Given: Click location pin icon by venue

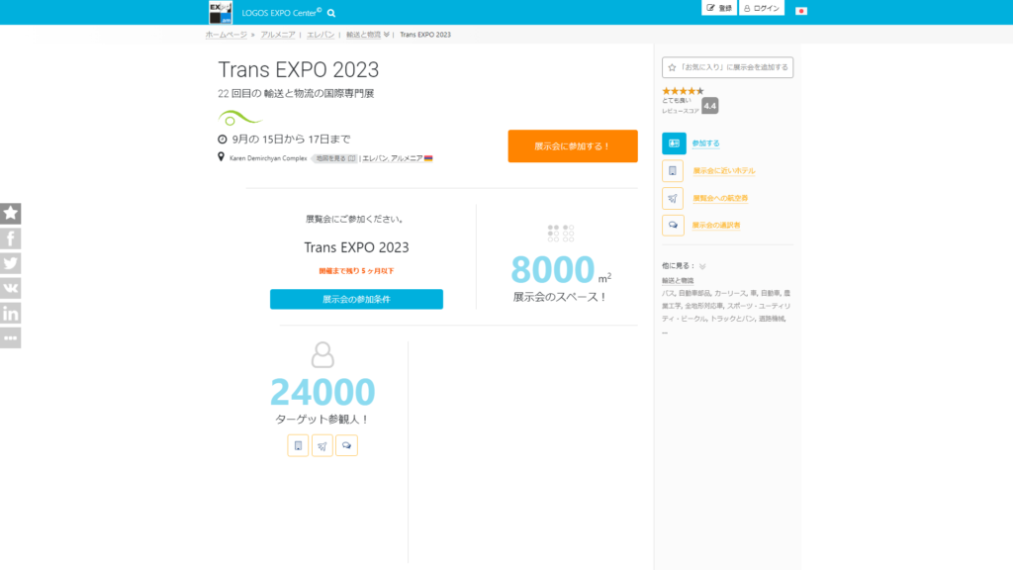Looking at the screenshot, I should [221, 157].
